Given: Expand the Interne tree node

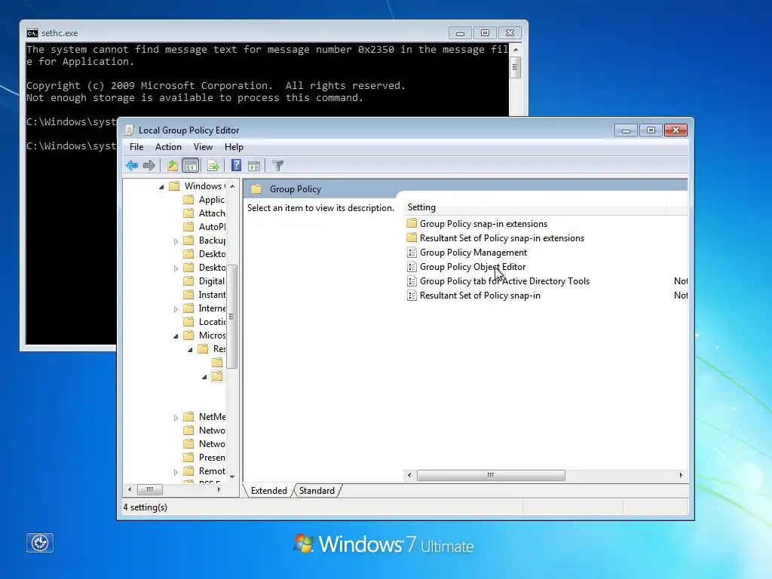Looking at the screenshot, I should pyautogui.click(x=176, y=309).
